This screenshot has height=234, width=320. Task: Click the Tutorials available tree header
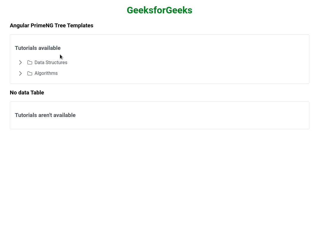pyautogui.click(x=38, y=48)
